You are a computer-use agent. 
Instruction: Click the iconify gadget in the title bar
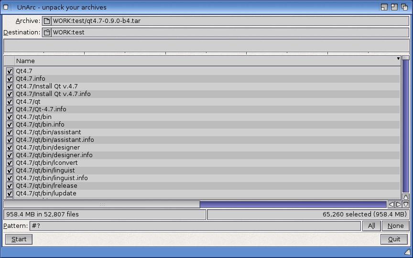point(384,7)
